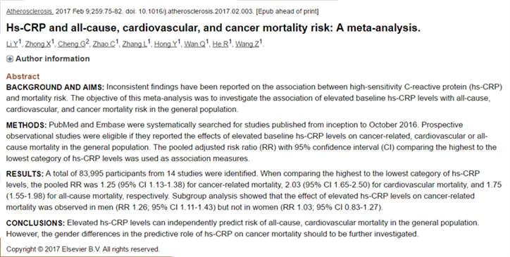The height and width of the screenshot is (257, 510).
Task: Click the Abstract heading
Action: (x=23, y=77)
